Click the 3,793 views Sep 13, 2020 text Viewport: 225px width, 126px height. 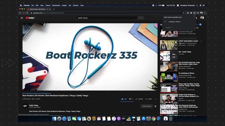(x=31, y=99)
